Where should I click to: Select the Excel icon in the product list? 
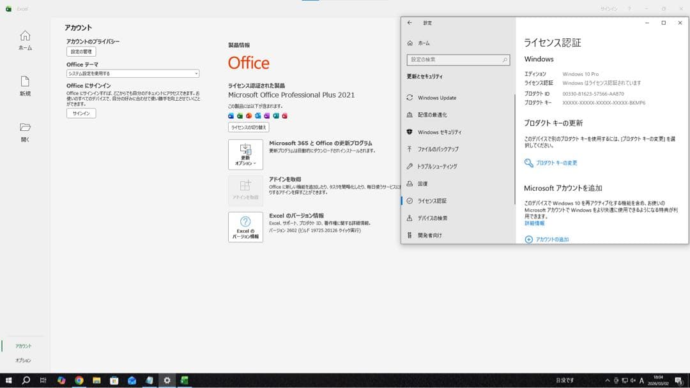240,116
